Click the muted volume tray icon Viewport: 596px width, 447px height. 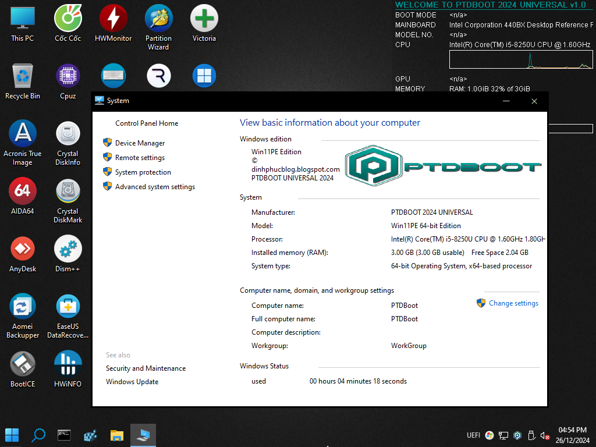pos(545,435)
